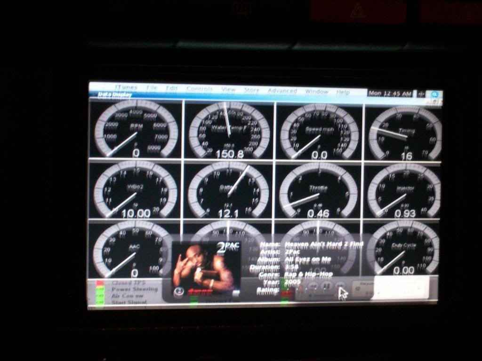Screen dimensions: 482x361
Task: Select the Speed mph gauge
Action: [319, 132]
